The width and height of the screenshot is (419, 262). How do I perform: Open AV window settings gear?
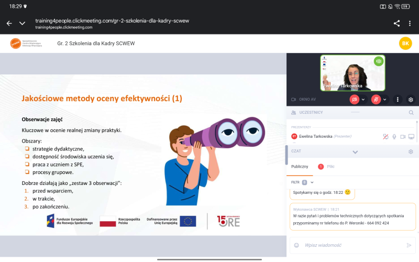[x=411, y=99]
